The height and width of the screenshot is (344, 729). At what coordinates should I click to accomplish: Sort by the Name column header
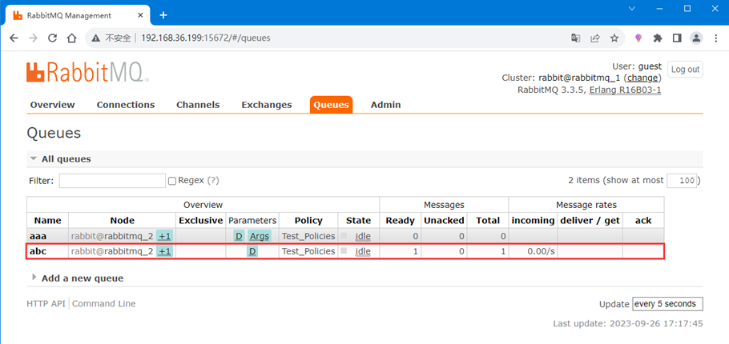[47, 221]
